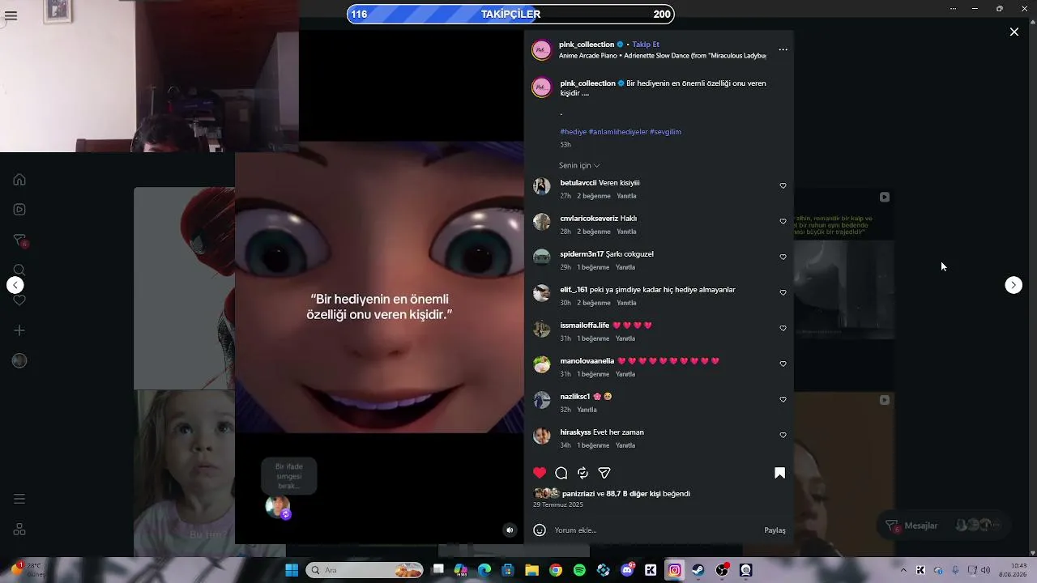Show hidden system tray icons chevron

point(903,570)
